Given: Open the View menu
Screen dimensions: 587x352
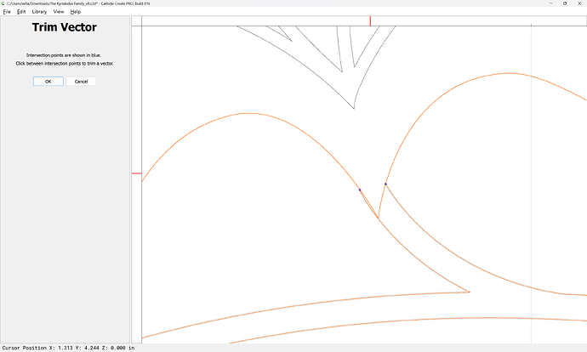Looking at the screenshot, I should tap(59, 12).
